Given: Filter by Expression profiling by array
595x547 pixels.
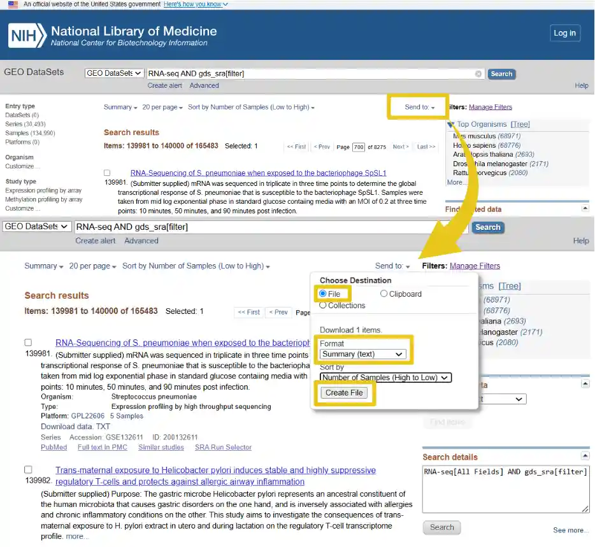Looking at the screenshot, I should tap(43, 190).
